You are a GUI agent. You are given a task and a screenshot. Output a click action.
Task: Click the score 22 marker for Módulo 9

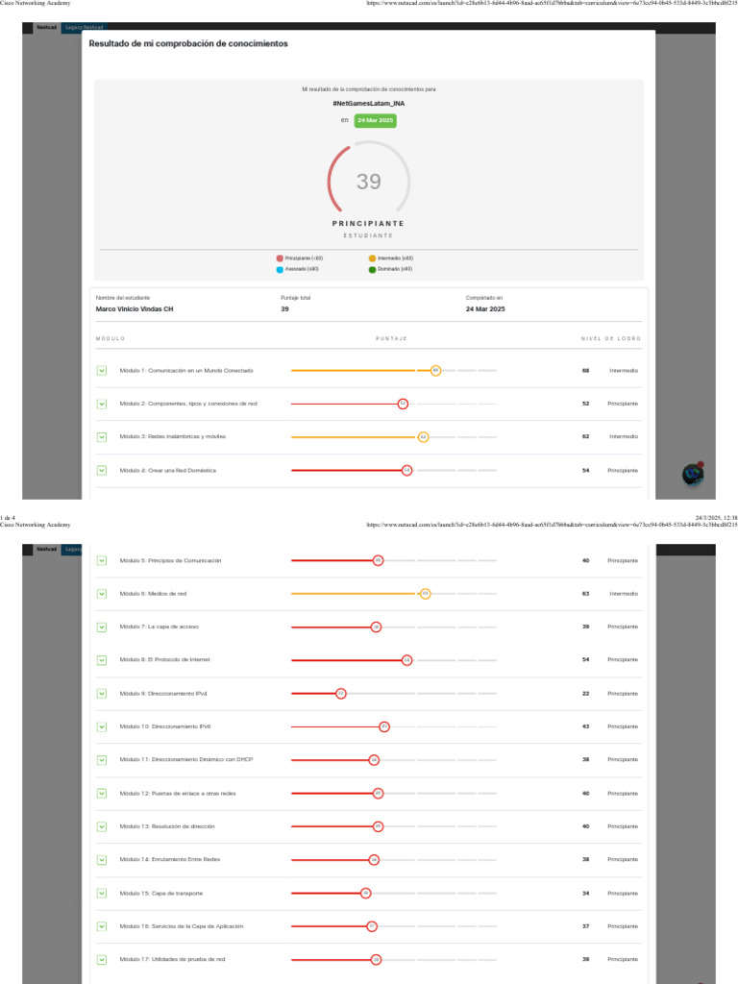coord(341,694)
